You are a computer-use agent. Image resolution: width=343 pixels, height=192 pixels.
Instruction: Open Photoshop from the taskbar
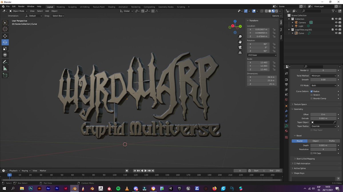pyautogui.click(x=31, y=188)
